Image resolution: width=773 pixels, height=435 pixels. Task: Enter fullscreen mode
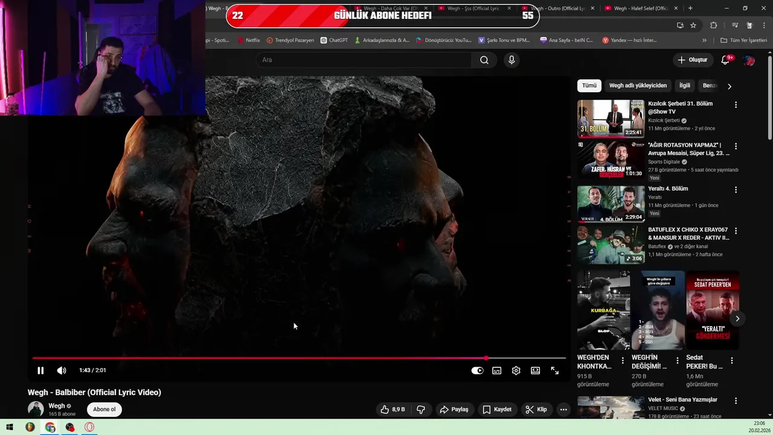(x=554, y=370)
